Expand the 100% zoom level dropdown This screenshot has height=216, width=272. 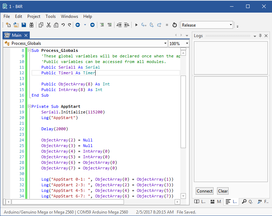[187, 43]
